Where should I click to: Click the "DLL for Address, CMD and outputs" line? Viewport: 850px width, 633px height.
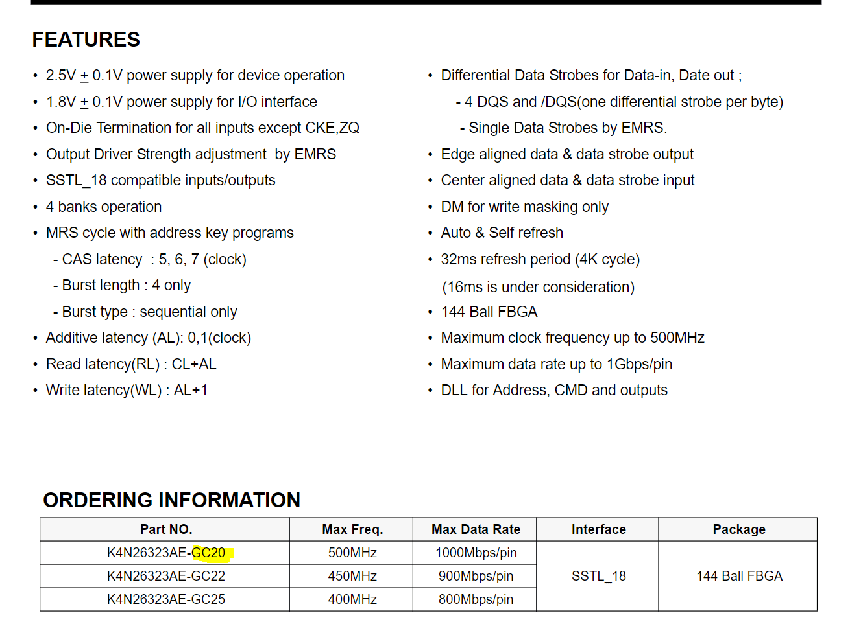(554, 390)
